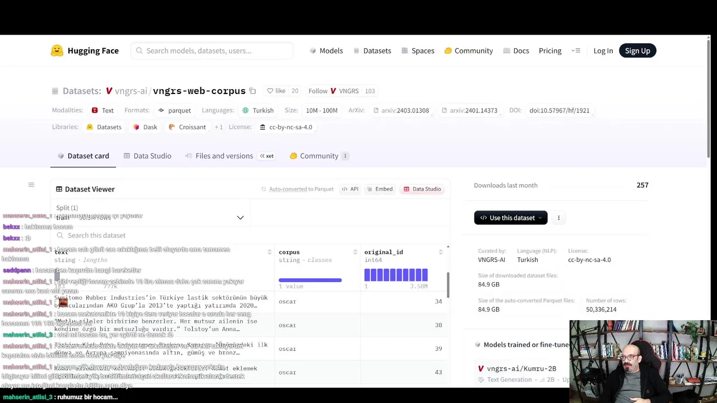Viewport: 717px width, 403px height.
Task: Click the xet badge next to Files
Action: (x=267, y=156)
